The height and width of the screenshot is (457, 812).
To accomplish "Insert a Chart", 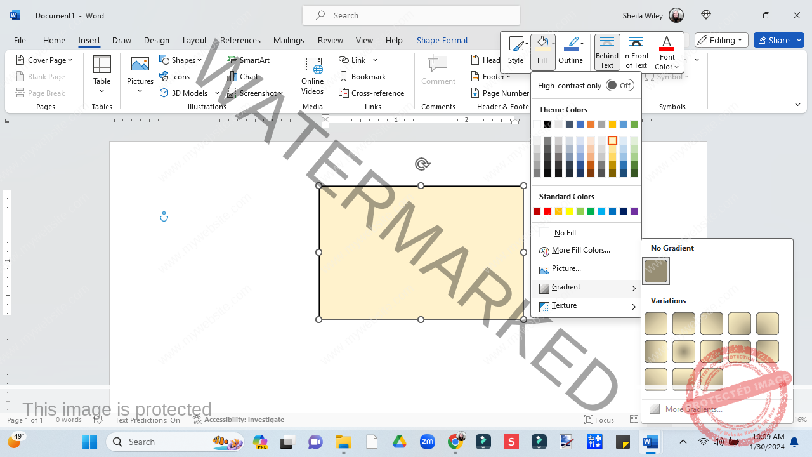I will [244, 76].
